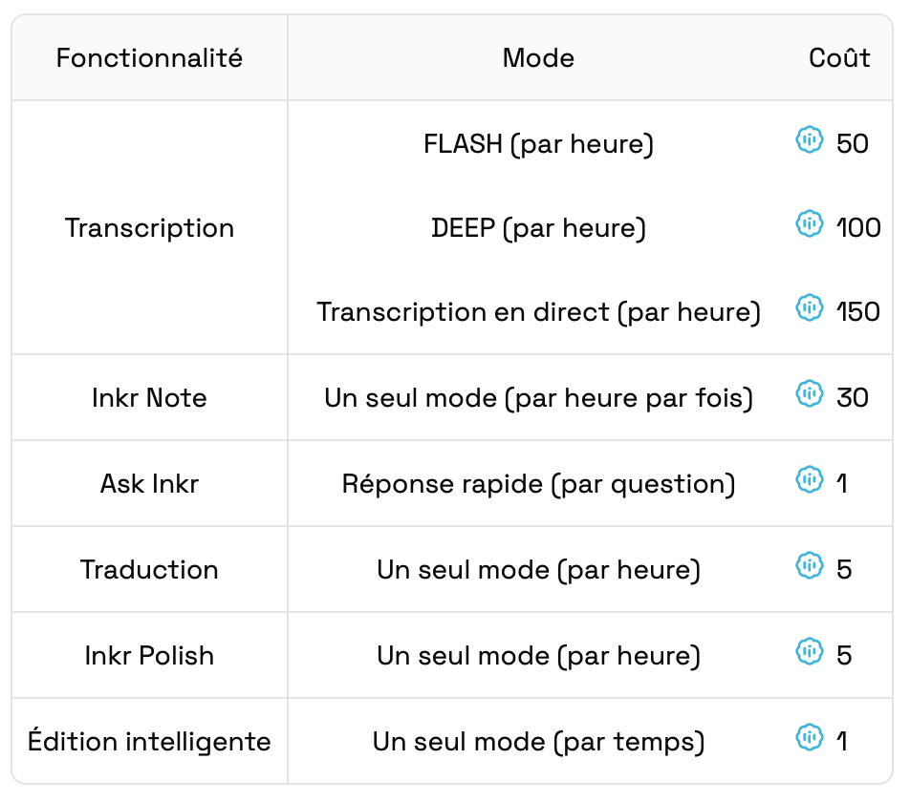
Task: Click the credit icon beside FLASH cost 50
Action: (810, 141)
